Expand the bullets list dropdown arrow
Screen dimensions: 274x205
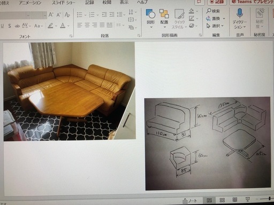click(85, 15)
